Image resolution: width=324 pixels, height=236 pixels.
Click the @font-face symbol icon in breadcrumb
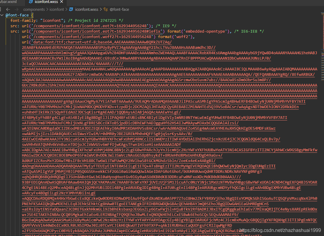[x=106, y=9]
